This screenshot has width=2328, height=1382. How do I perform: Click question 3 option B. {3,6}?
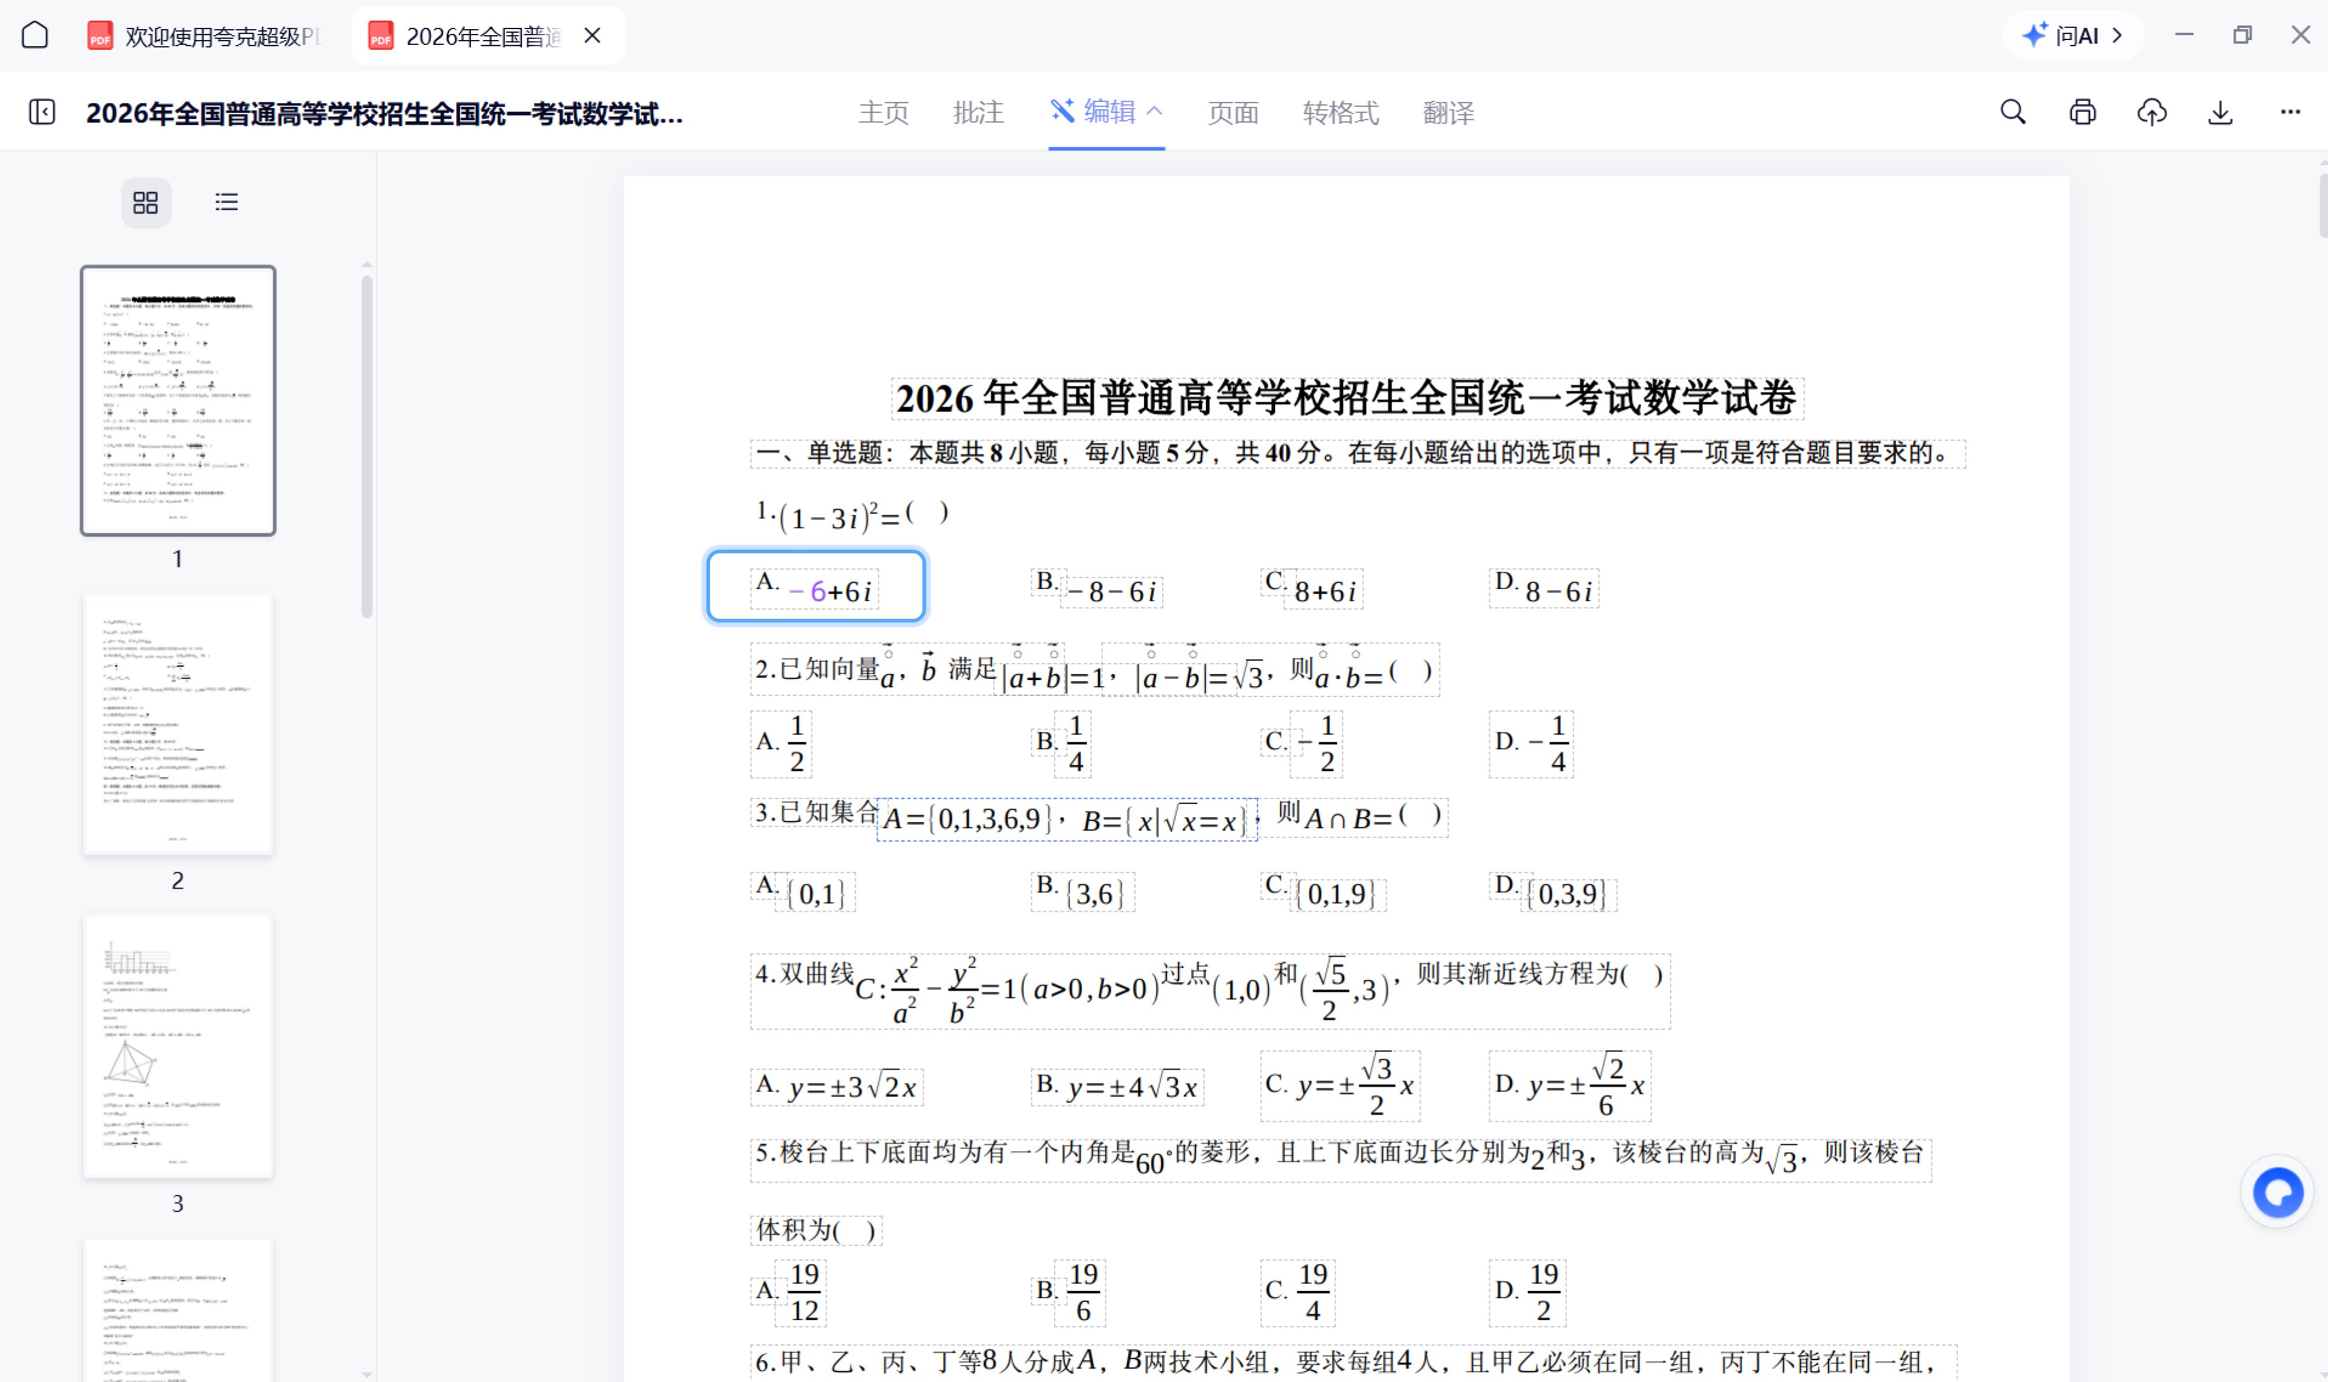(1083, 891)
